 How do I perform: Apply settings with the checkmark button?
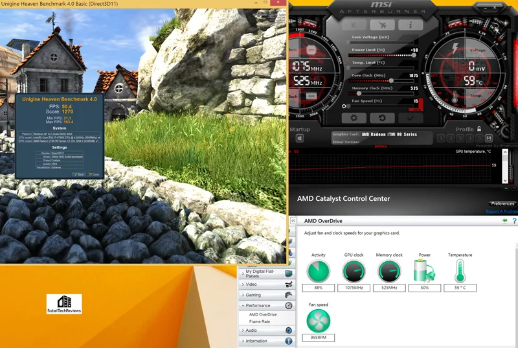point(410,118)
